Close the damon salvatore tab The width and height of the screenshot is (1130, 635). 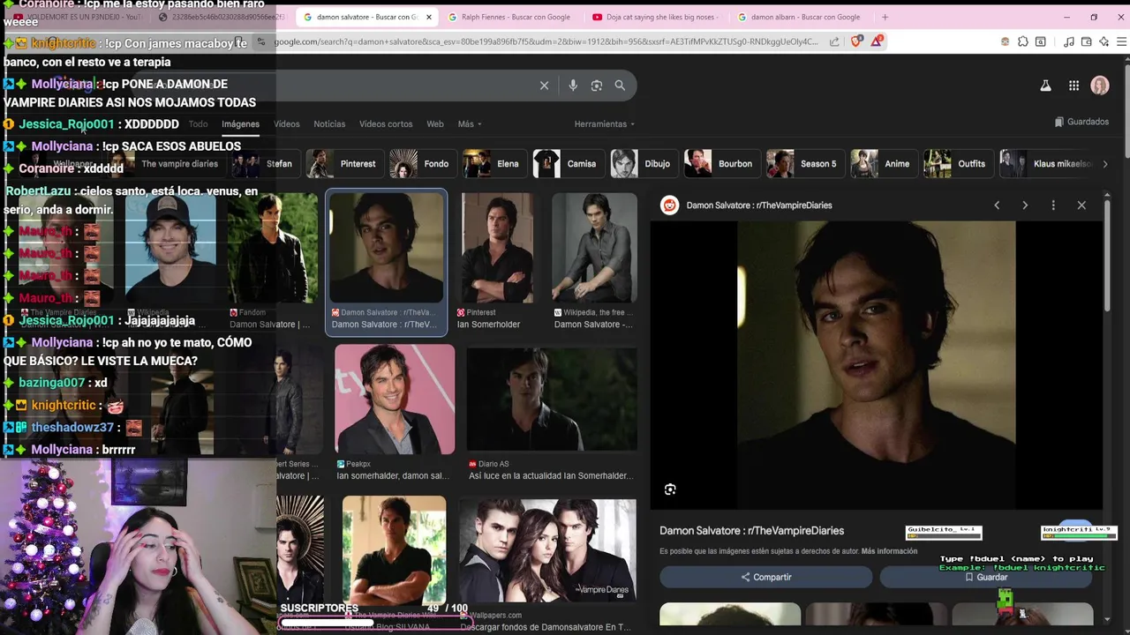pos(429,17)
